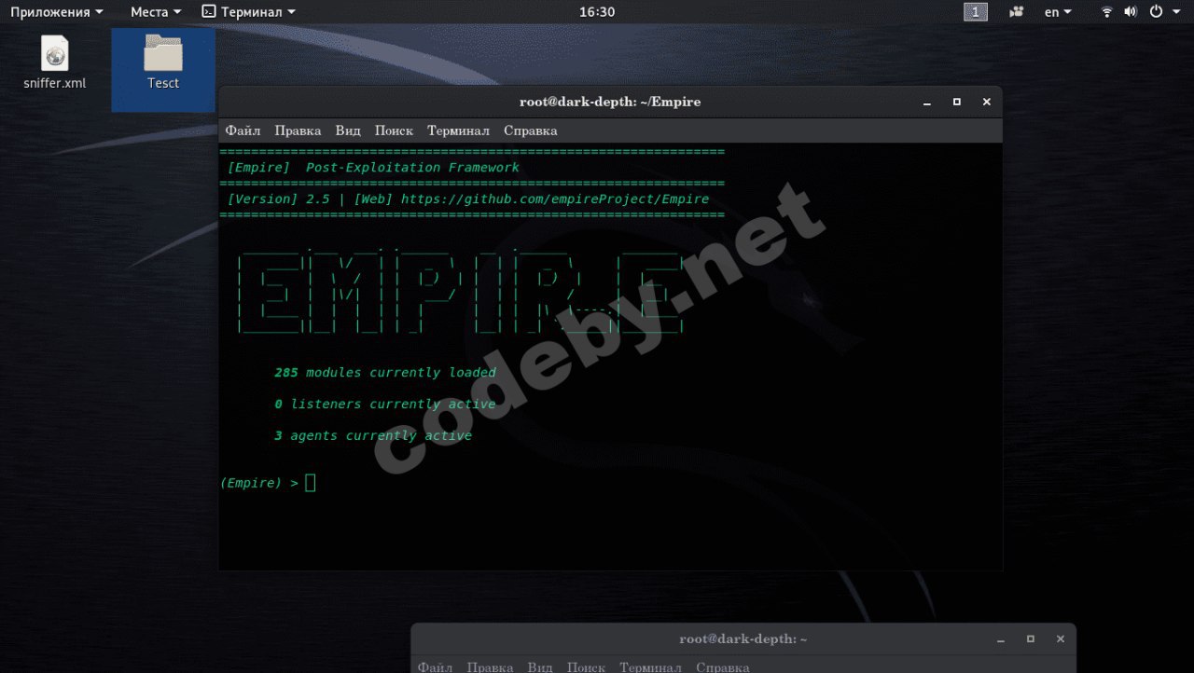Screen dimensions: 1194x673
Task: Click workspace indicator 1 in top panel
Action: [976, 12]
